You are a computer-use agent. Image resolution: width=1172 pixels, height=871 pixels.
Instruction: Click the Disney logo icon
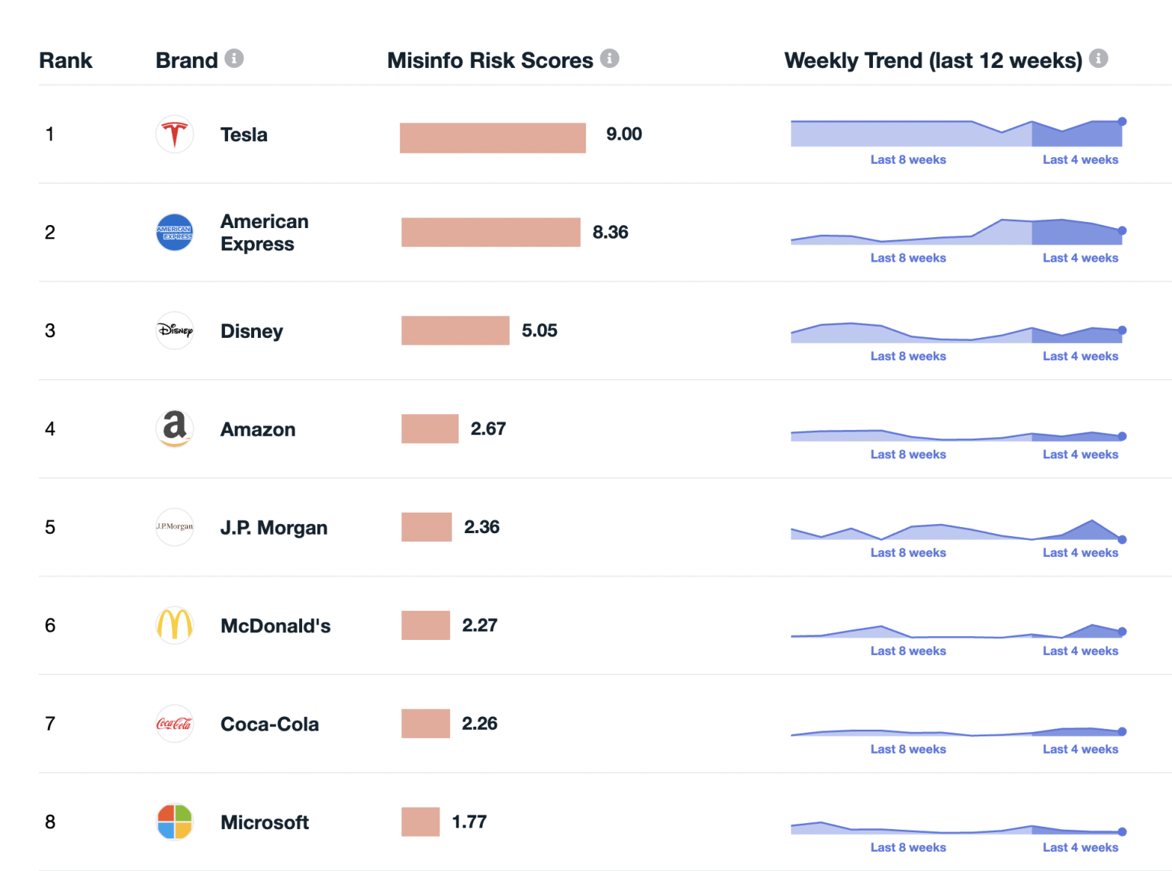click(x=175, y=331)
